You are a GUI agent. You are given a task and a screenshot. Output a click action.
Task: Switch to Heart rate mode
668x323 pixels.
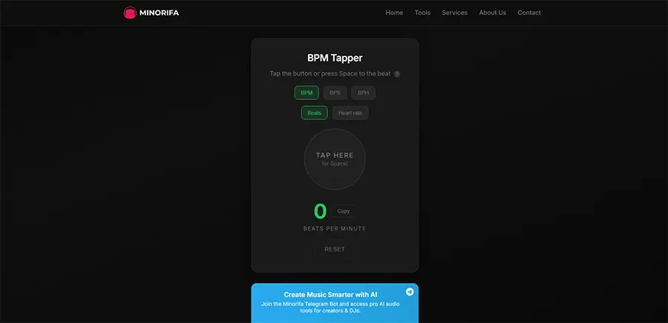click(350, 113)
